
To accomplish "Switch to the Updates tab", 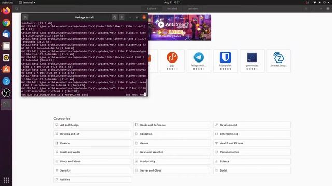I will [192, 9].
